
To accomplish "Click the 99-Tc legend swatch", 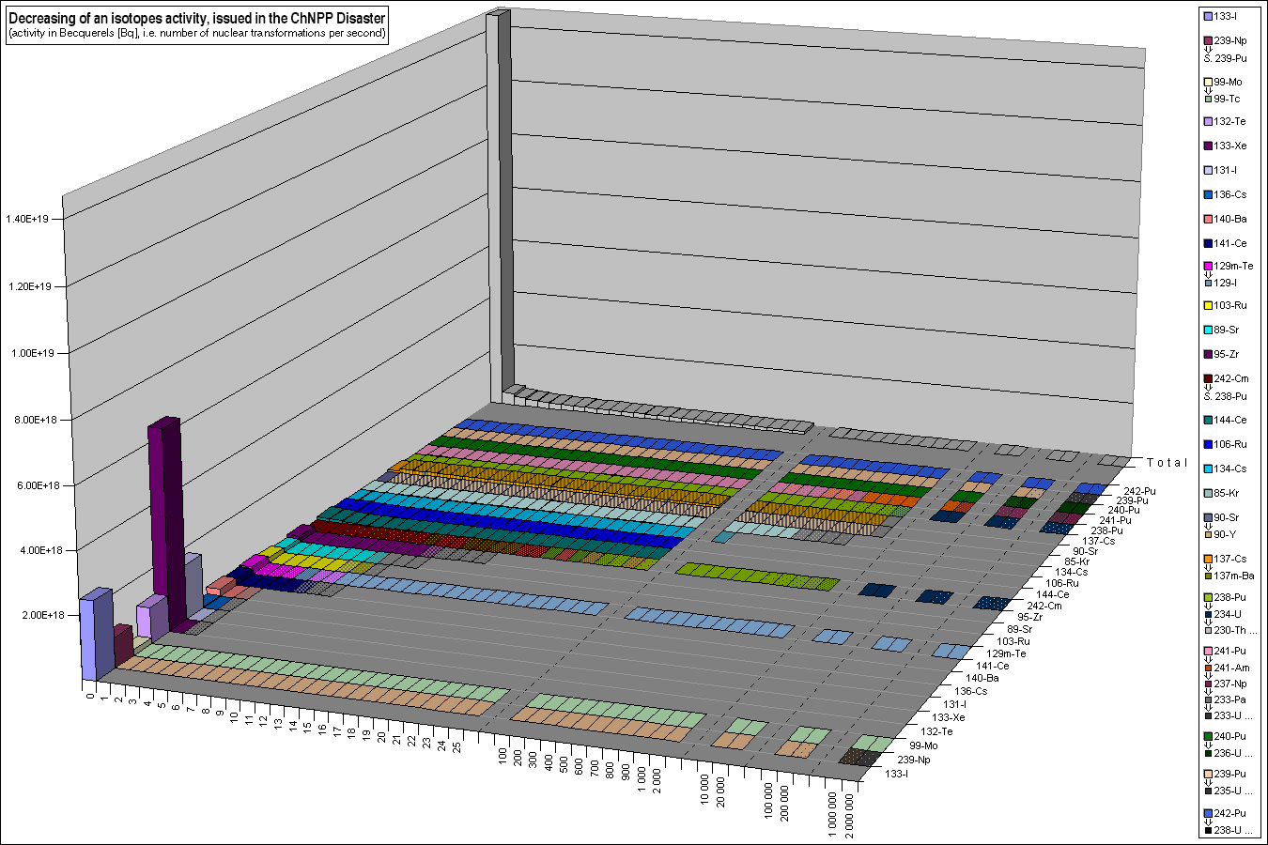I will point(1208,99).
